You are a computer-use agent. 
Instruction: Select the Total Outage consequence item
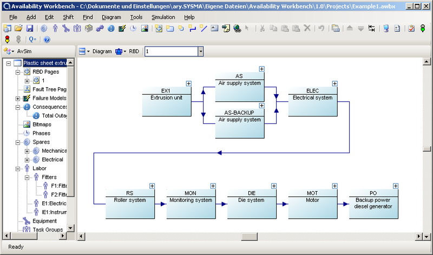[x=54, y=115]
